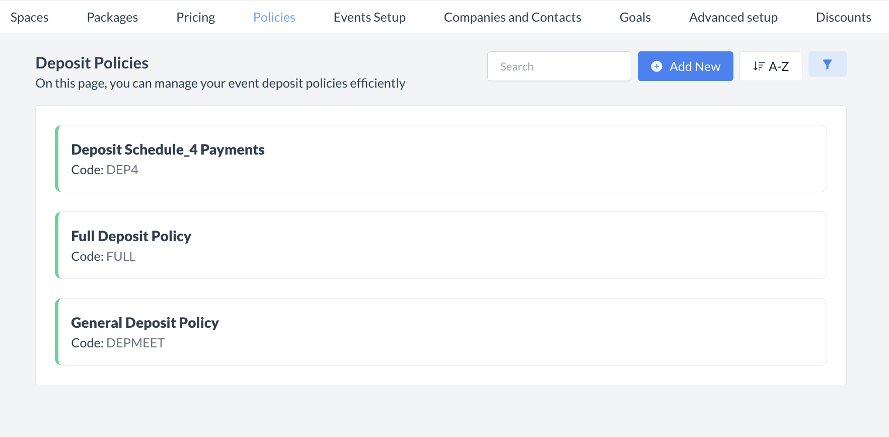
Task: Select the Policies tab
Action: point(274,17)
